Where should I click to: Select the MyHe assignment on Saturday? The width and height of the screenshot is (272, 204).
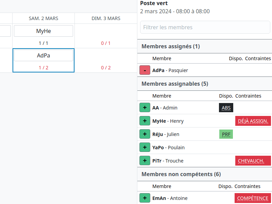click(44, 31)
